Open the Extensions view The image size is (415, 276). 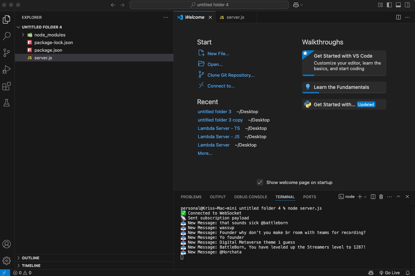click(x=7, y=86)
